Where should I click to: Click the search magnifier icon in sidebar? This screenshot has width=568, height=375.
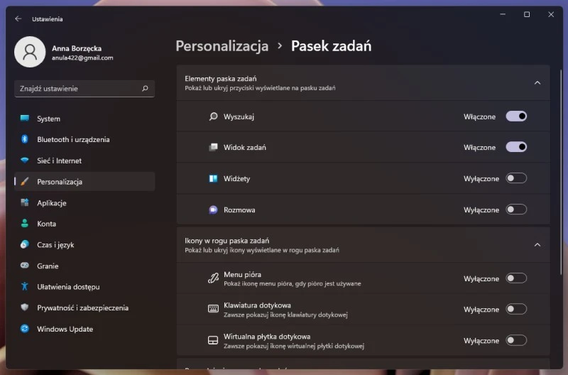(x=145, y=89)
